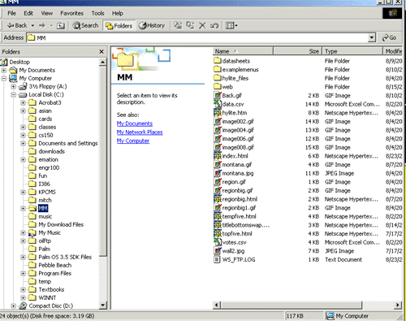Expand the Documents and Settings folder
This screenshot has width=406, height=321.
click(x=23, y=143)
